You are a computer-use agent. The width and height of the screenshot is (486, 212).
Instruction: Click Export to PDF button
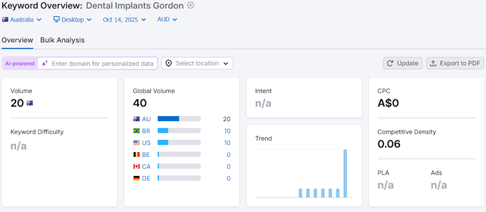click(x=455, y=63)
